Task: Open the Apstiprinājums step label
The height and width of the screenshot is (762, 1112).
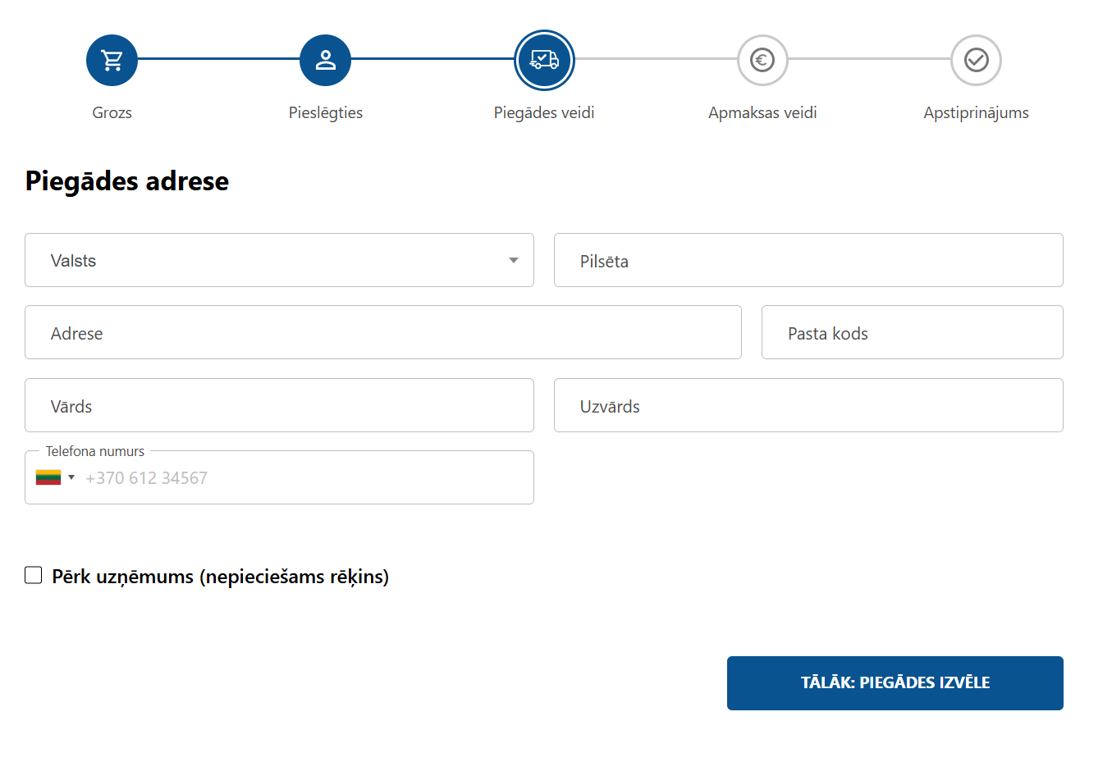Action: tap(976, 112)
